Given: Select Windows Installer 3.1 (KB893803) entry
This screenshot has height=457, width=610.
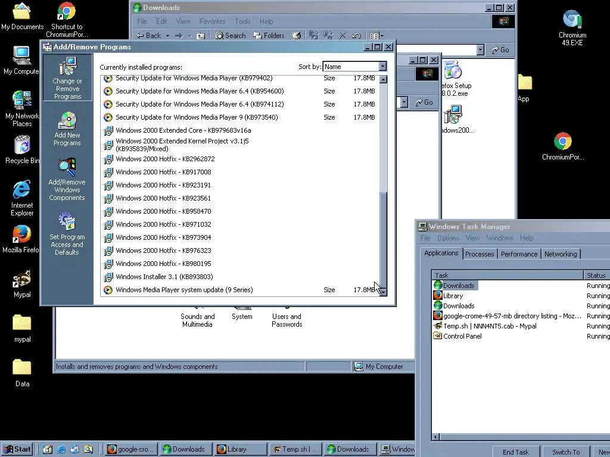Looking at the screenshot, I should pyautogui.click(x=241, y=277).
